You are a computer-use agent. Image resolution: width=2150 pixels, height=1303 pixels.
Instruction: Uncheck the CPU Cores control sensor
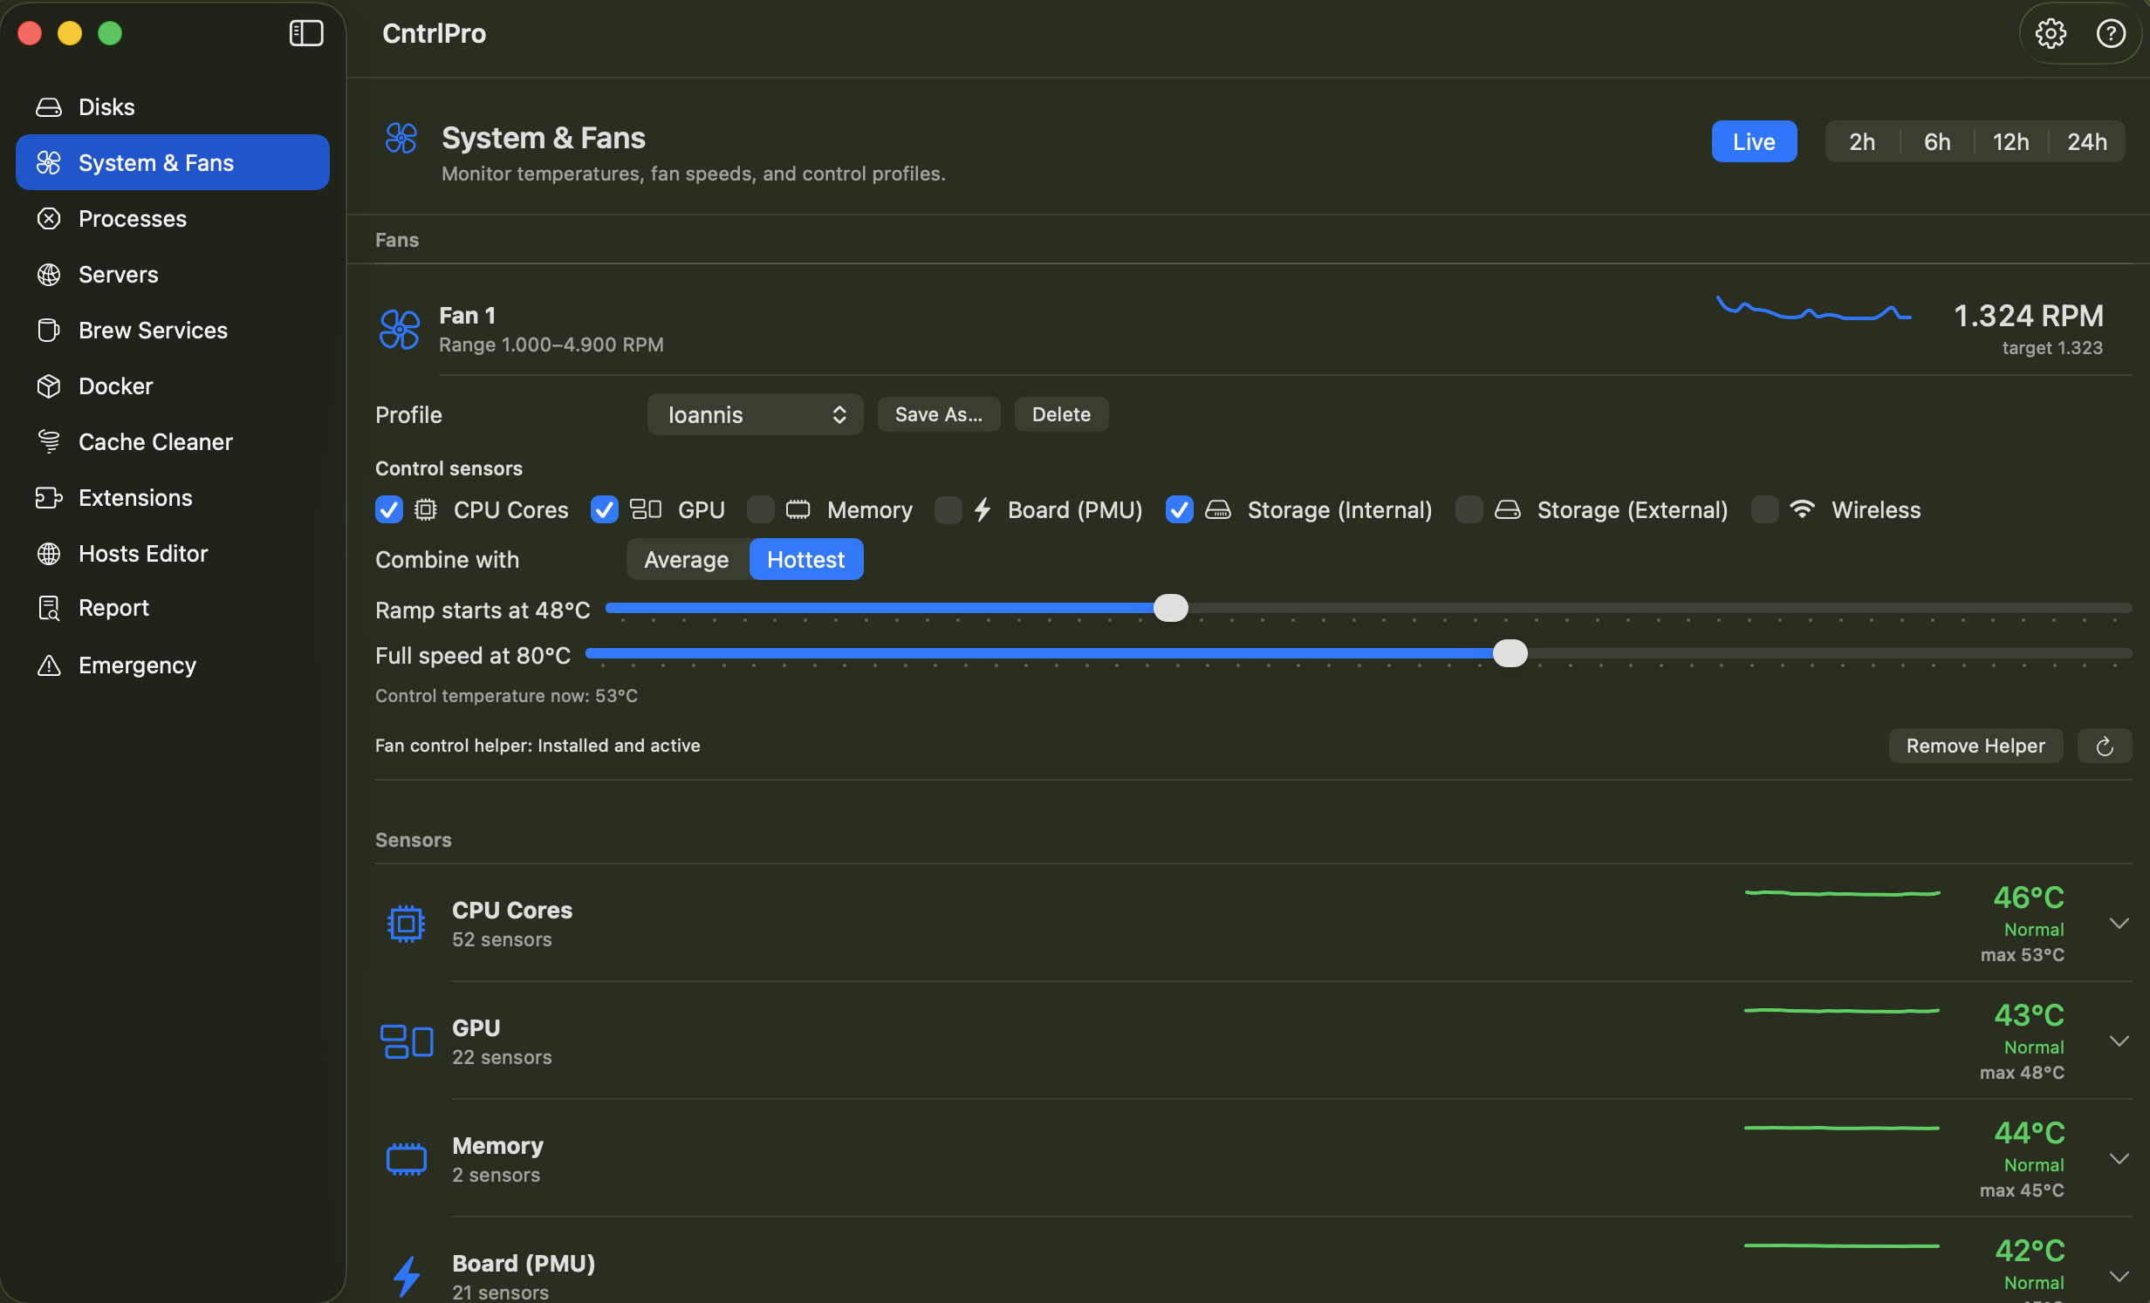(389, 509)
